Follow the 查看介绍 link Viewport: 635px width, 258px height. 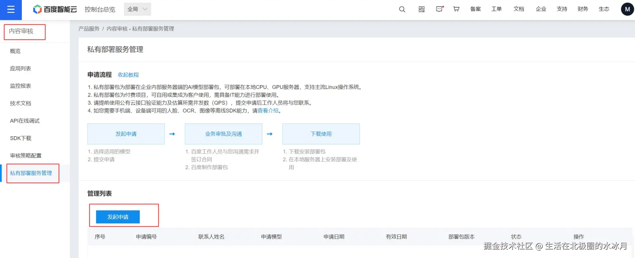(268, 111)
